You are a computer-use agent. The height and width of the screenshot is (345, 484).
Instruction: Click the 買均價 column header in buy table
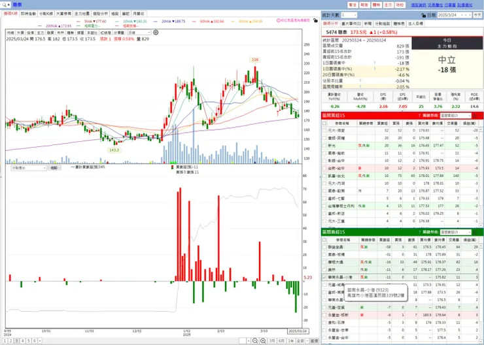pos(424,123)
